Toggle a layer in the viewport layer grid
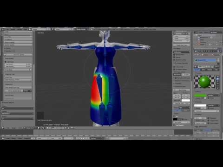Image resolution: width=223 pixels, height=167 pixels. [59, 128]
